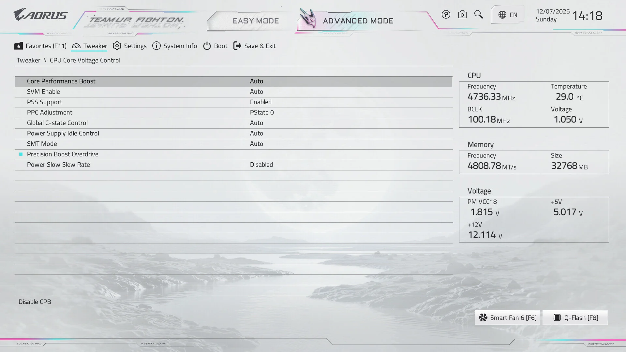Click the System Info circle icon

(x=156, y=46)
